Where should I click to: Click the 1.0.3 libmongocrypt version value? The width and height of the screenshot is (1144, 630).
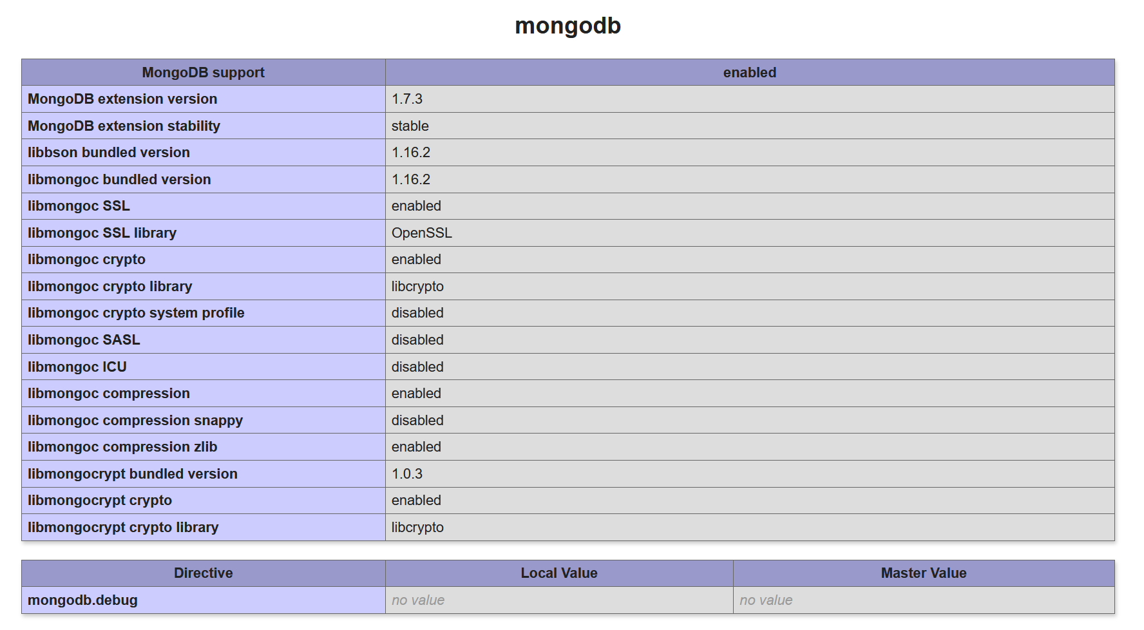(407, 474)
